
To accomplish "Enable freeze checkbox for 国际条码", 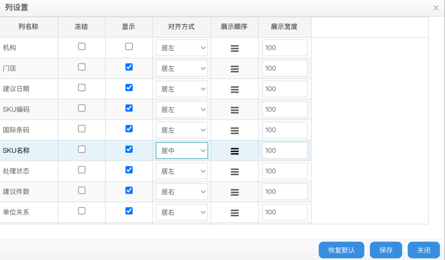I will coord(82,129).
